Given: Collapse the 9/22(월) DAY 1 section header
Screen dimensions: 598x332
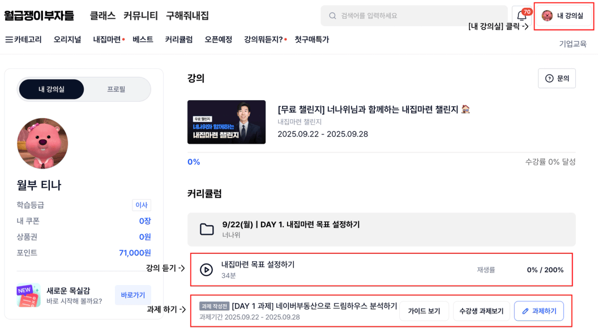Looking at the screenshot, I should coord(381,229).
